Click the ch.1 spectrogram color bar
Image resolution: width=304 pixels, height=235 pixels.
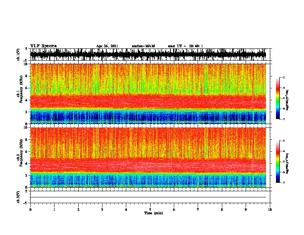(x=278, y=98)
